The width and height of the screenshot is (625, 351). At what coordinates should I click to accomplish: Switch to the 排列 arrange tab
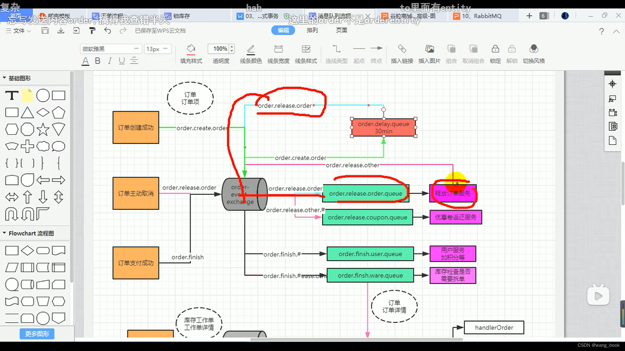312,30
